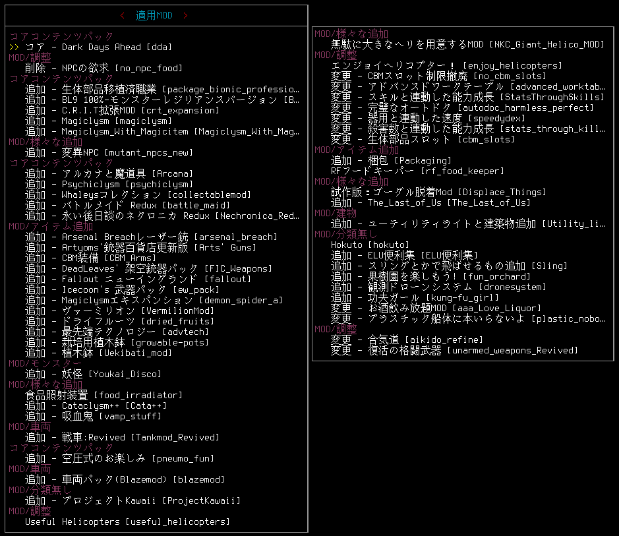Screen dimensions: 619x536
Task: Choose the 変異NPC [mutant_npcs_new] entry
Action: click(109, 152)
